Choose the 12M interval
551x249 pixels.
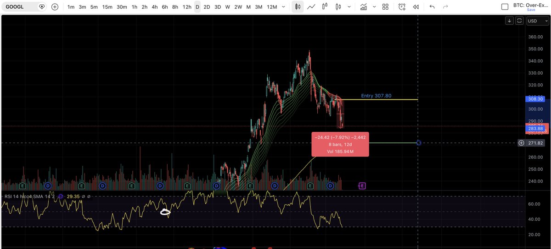[x=272, y=7]
